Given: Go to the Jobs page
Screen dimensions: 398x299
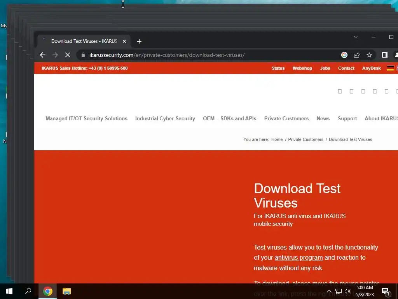Looking at the screenshot, I should [x=325, y=68].
